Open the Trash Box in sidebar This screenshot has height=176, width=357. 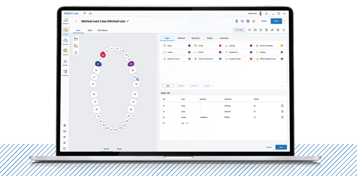[65, 72]
